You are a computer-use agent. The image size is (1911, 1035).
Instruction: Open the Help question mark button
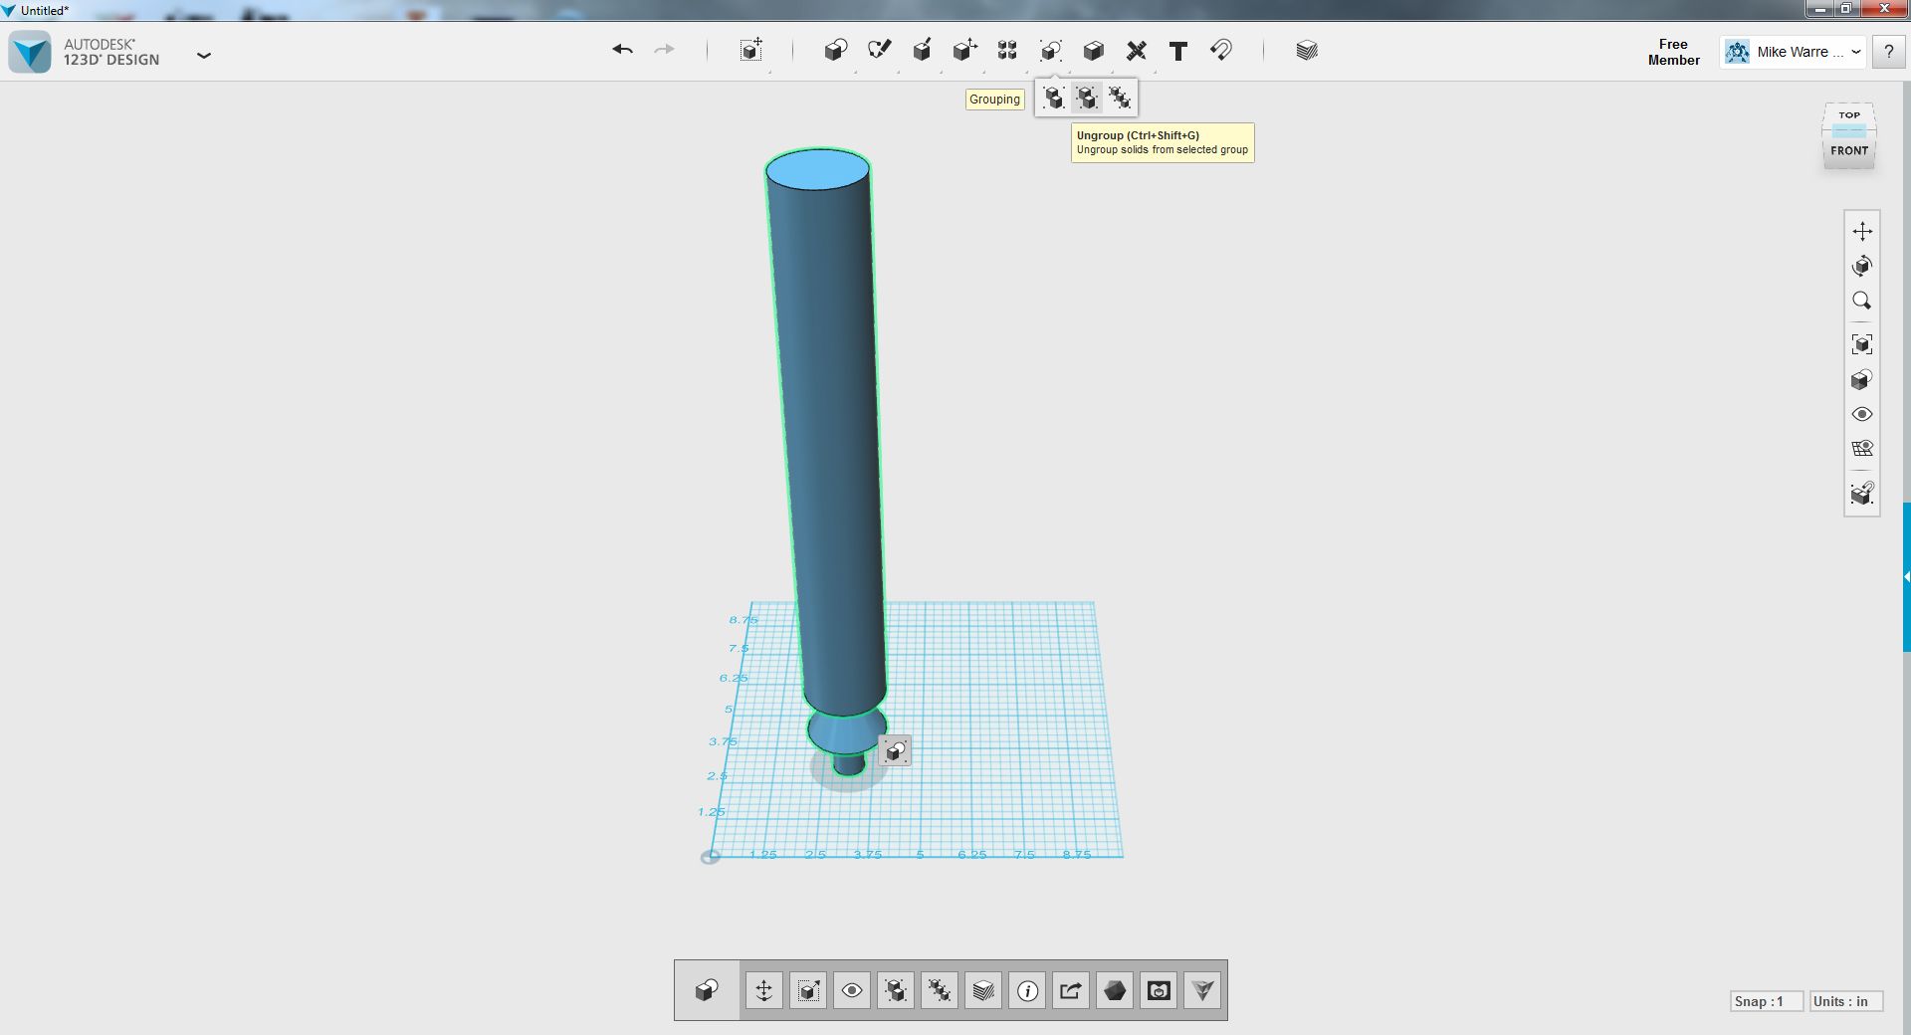[x=1888, y=52]
